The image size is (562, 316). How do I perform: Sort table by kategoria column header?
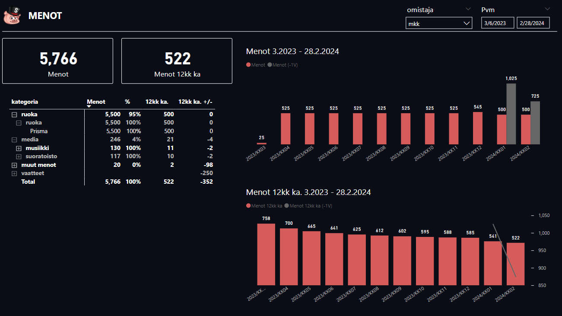[x=25, y=102]
